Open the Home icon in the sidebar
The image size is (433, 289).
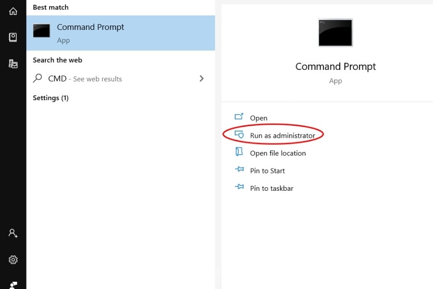tap(13, 11)
